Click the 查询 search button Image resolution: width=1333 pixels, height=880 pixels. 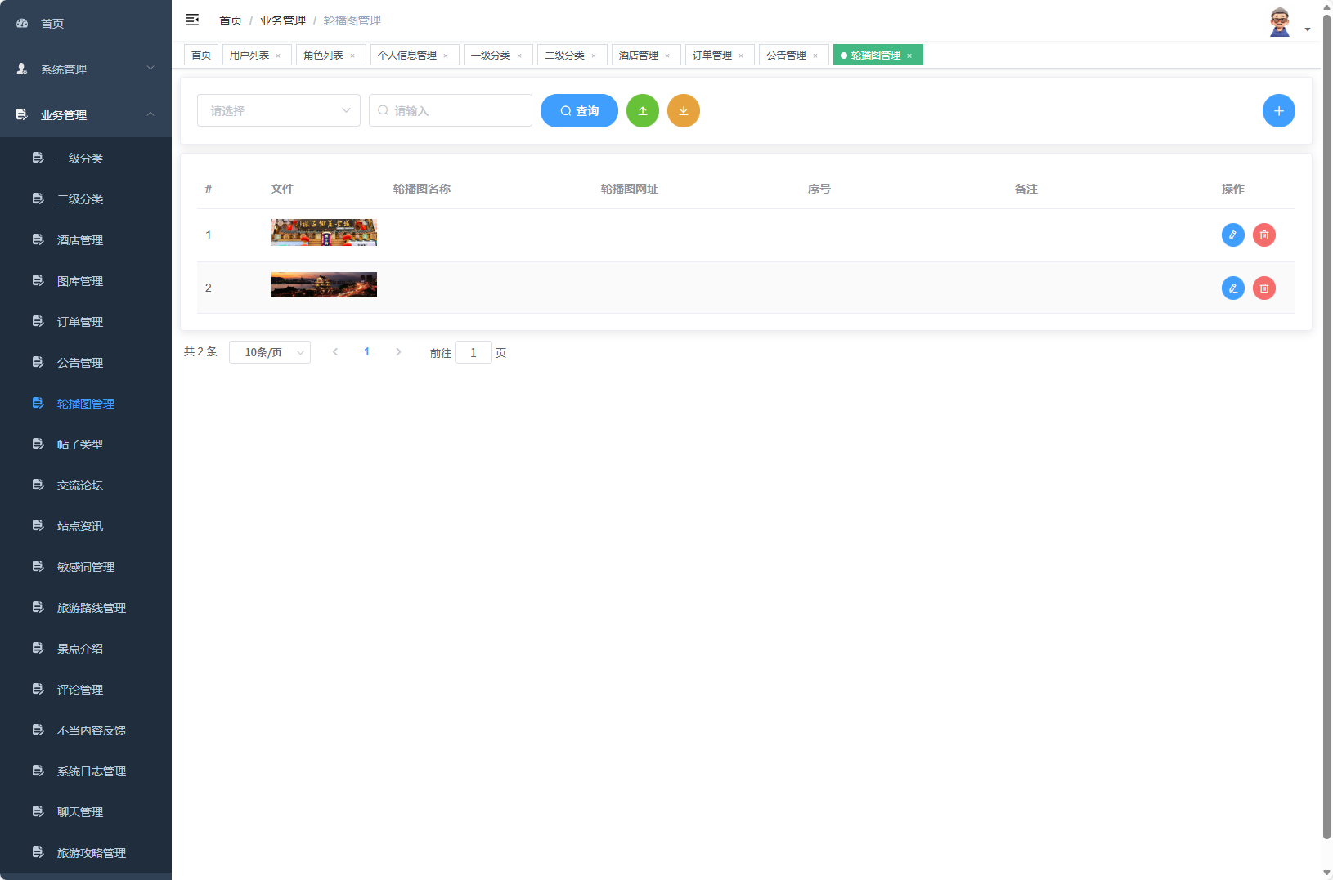pos(579,110)
